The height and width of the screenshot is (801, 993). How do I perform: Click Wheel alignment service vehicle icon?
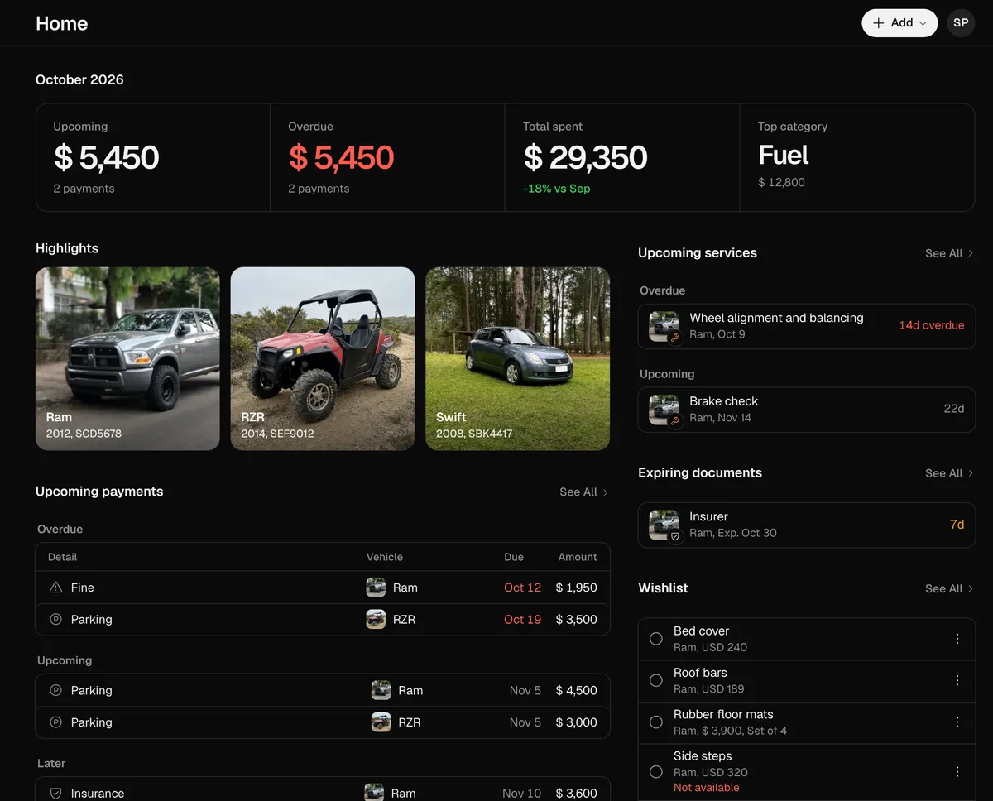664,326
